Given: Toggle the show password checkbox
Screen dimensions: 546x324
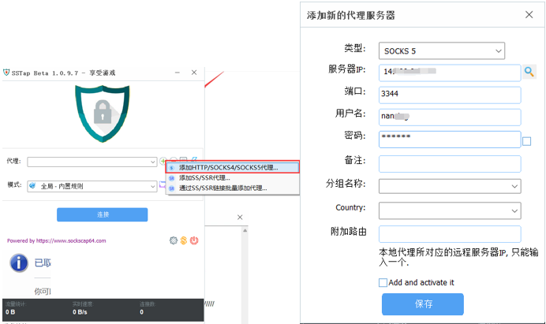Looking at the screenshot, I should coord(526,142).
